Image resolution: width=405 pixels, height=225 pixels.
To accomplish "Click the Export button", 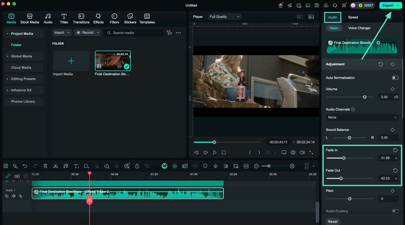I will [x=390, y=5].
